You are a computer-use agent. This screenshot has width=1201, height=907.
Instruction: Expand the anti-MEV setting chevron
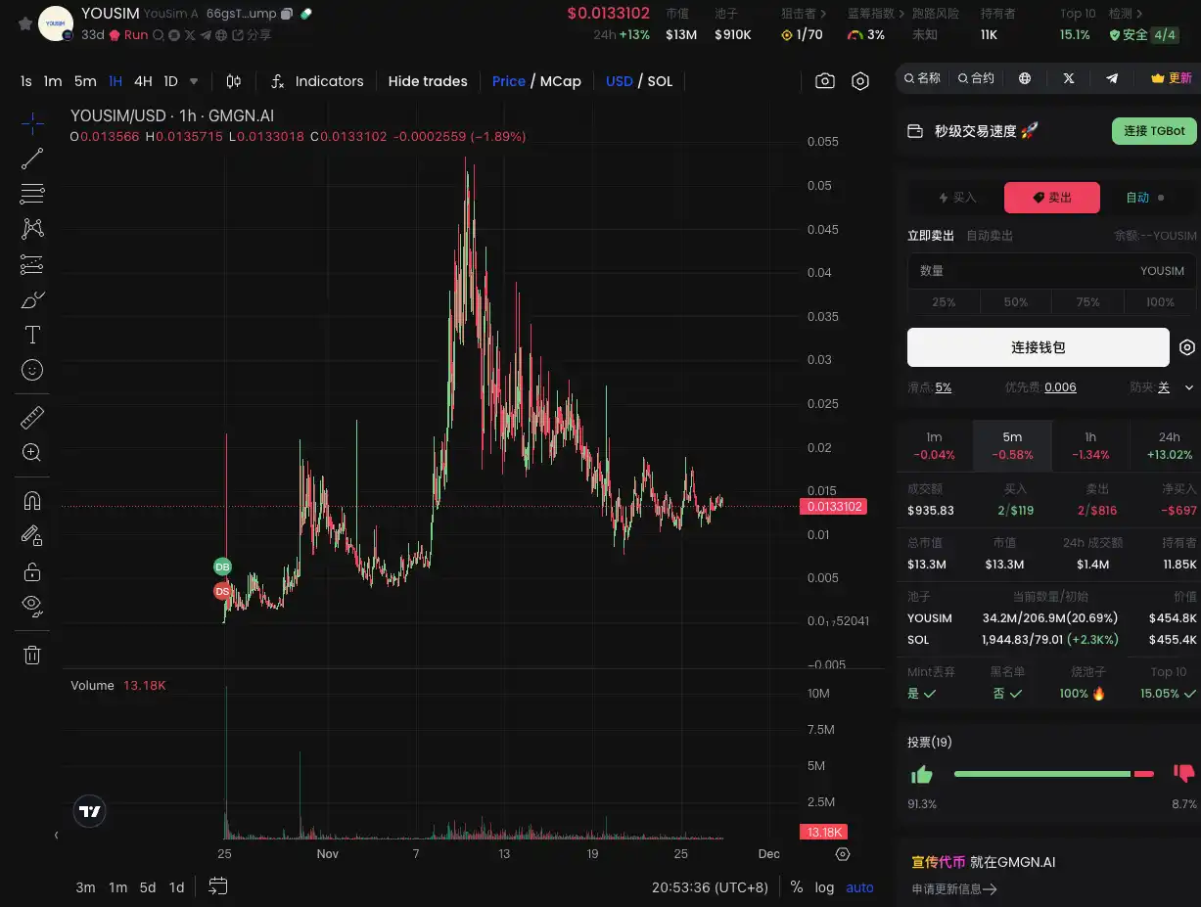click(1189, 387)
